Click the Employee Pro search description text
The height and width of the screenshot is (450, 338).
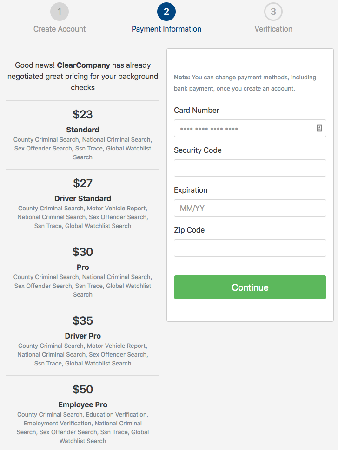pos(83,428)
